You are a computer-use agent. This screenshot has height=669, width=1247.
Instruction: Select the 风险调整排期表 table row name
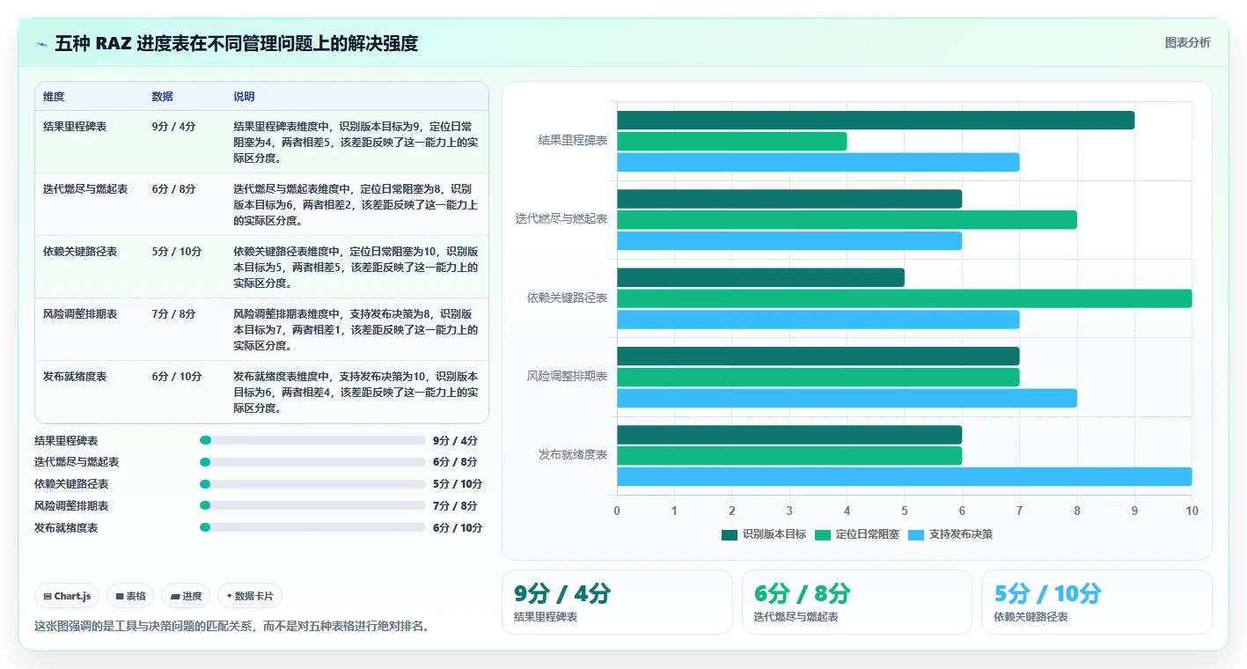point(80,313)
